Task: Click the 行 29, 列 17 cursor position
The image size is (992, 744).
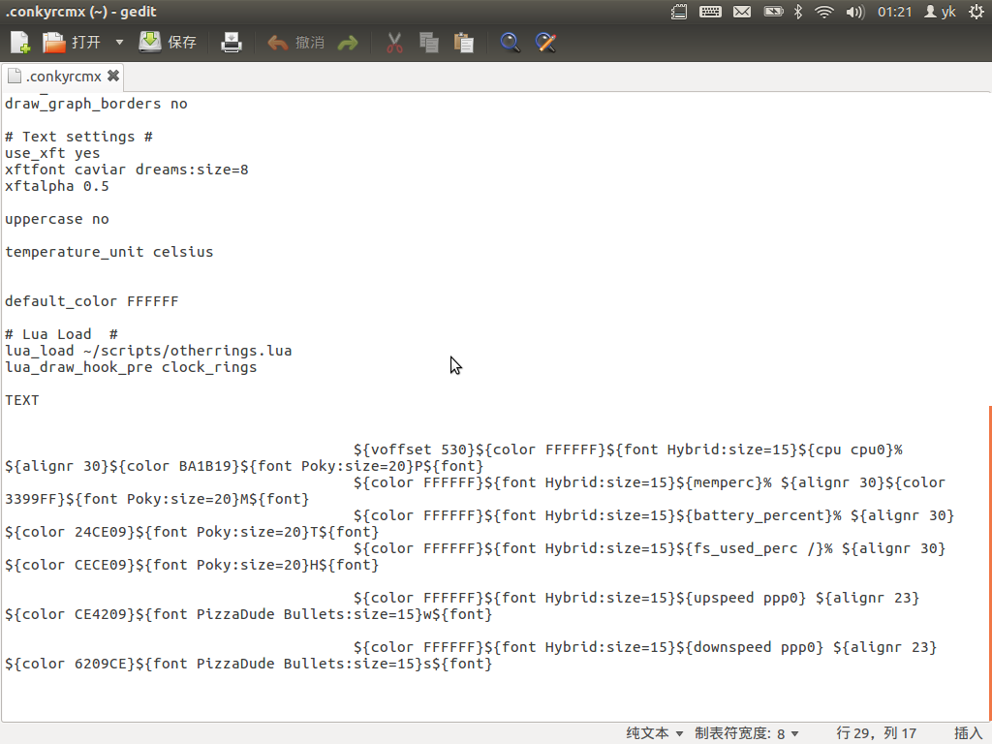Action: [x=876, y=733]
